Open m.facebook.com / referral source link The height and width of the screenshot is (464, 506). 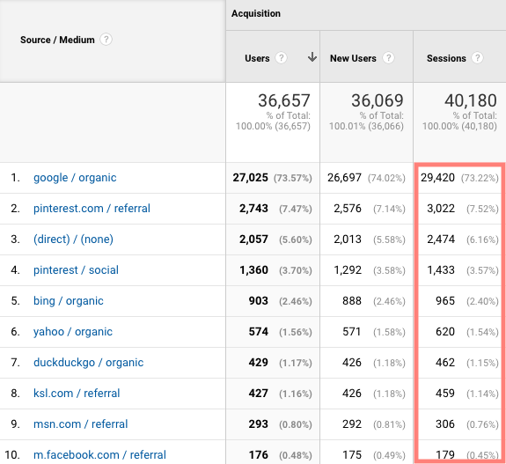[x=99, y=455]
